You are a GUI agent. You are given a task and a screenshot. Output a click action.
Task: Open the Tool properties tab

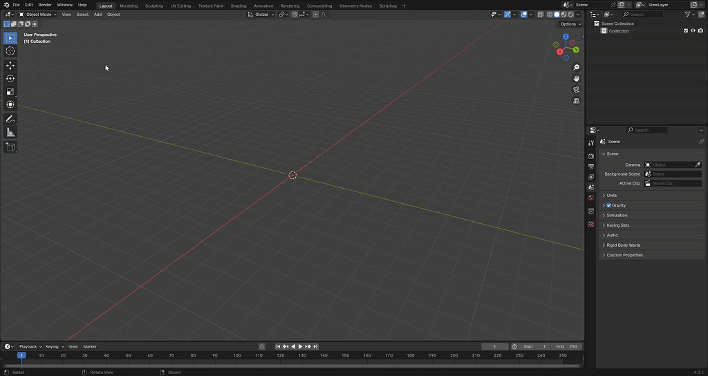pyautogui.click(x=591, y=143)
